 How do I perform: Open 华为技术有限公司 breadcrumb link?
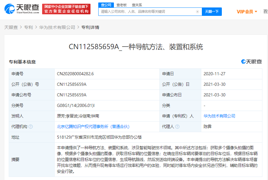pos(57,27)
